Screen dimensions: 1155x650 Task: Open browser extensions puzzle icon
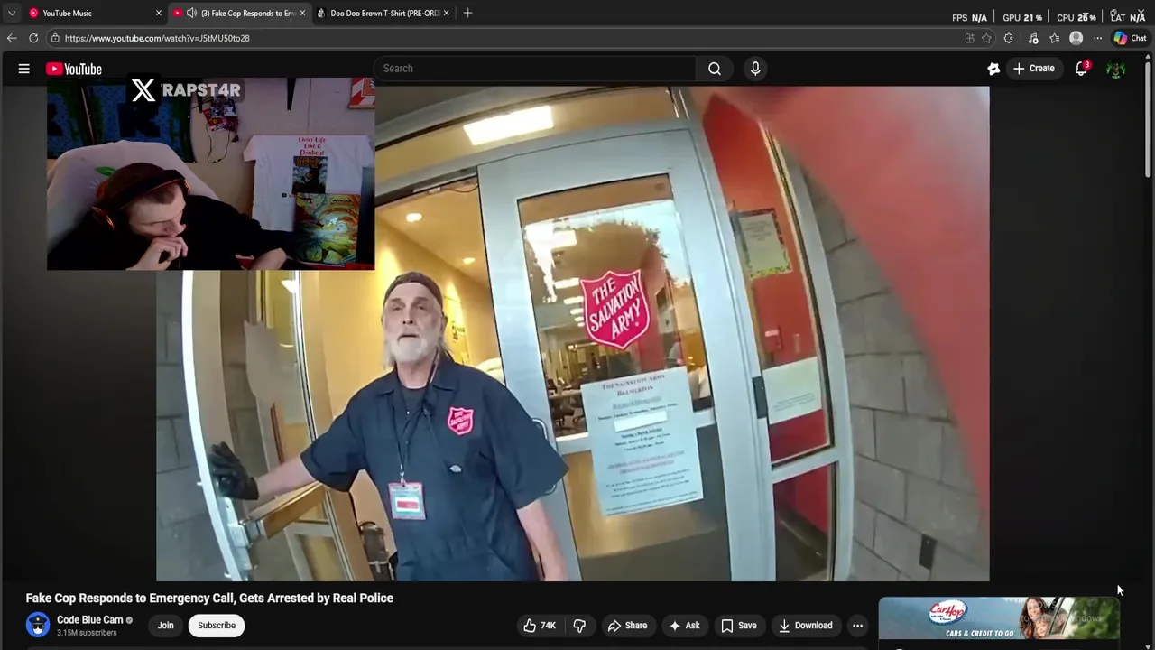(1008, 38)
